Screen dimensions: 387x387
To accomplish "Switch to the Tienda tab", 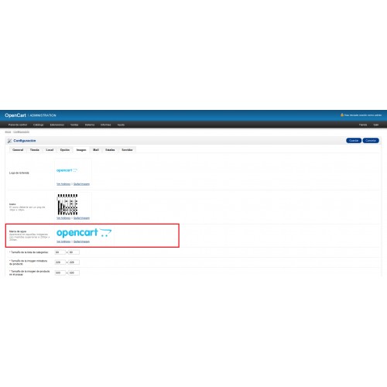I will 35,150.
